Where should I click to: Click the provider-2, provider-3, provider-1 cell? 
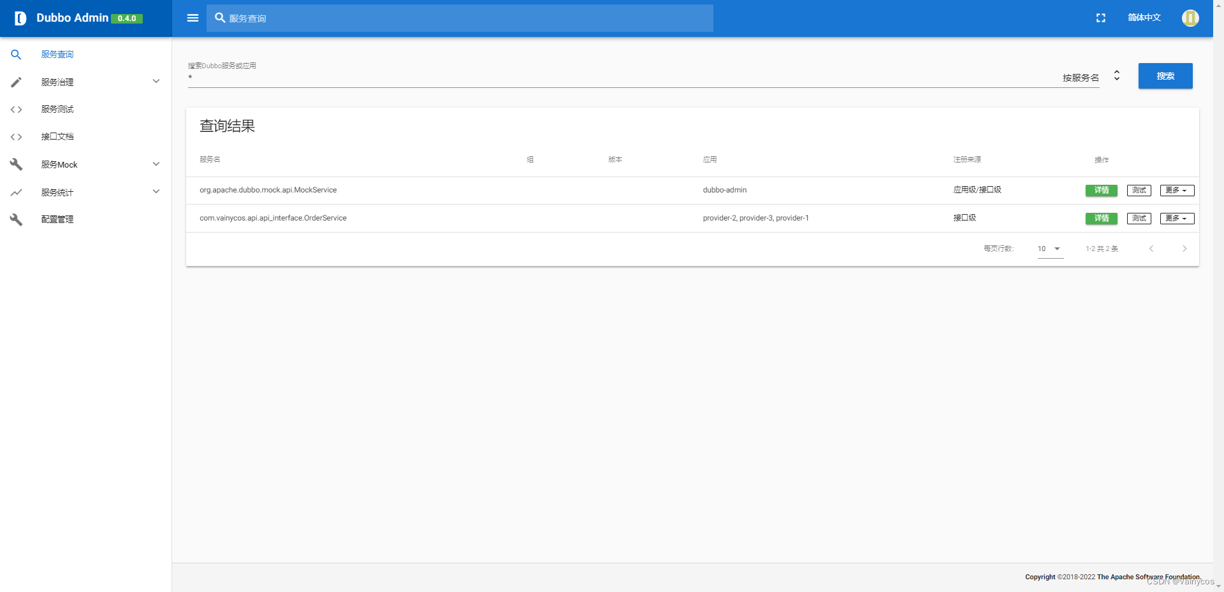(755, 218)
